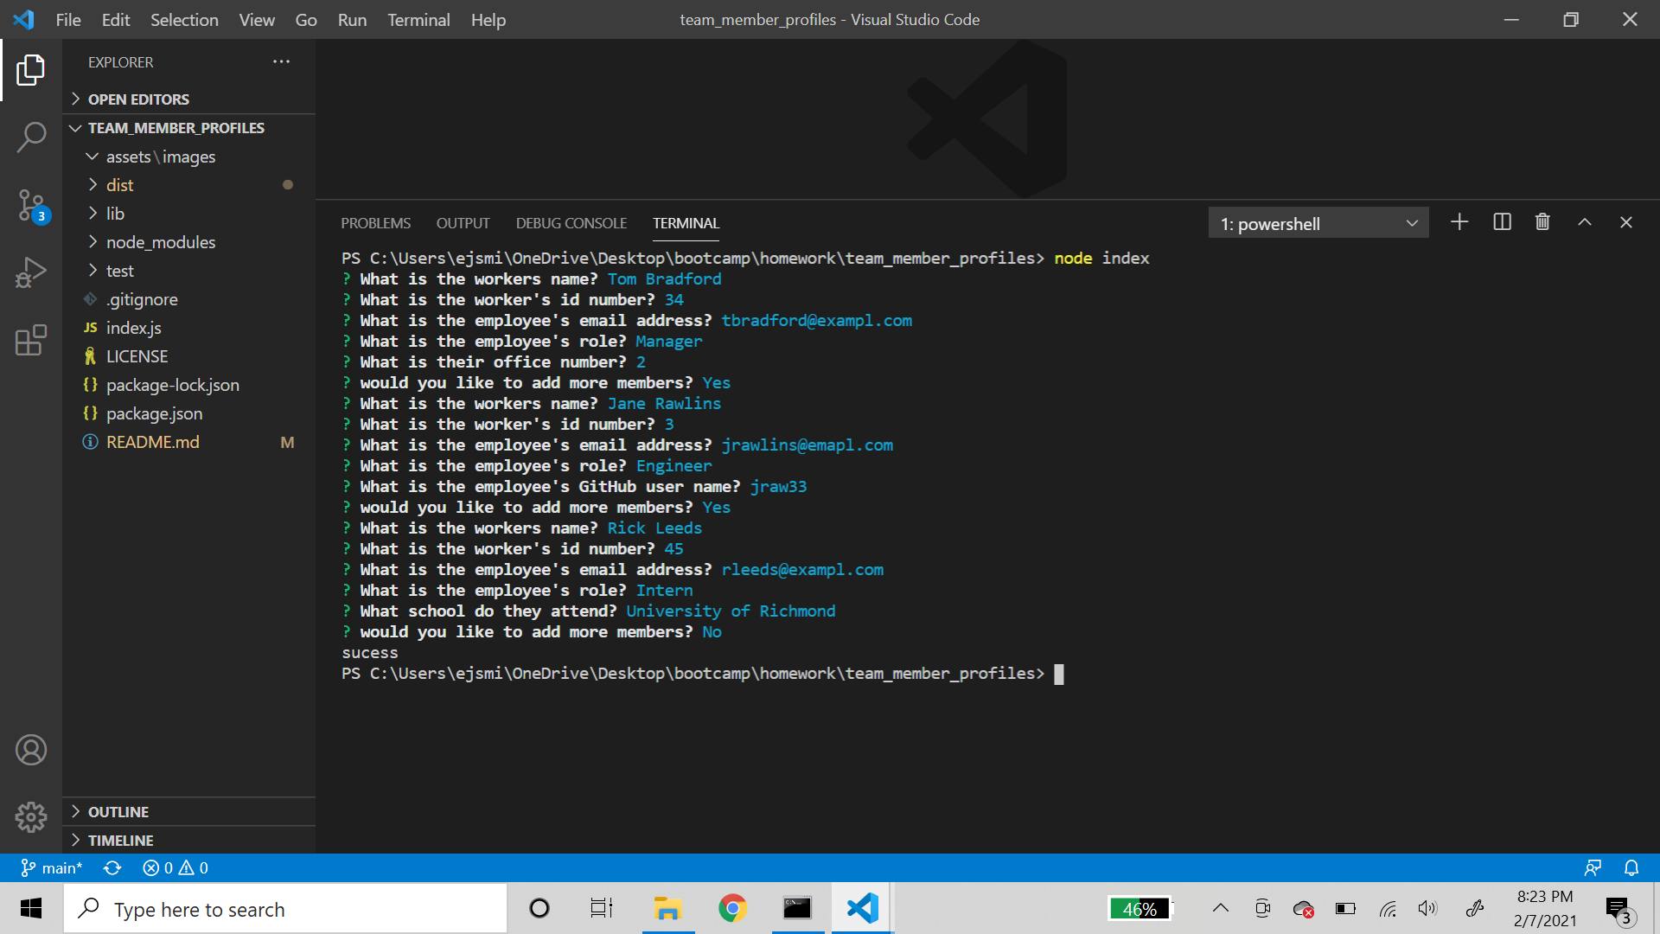This screenshot has height=934, width=1660.
Task: Click the main* branch indicator
Action: pyautogui.click(x=52, y=867)
